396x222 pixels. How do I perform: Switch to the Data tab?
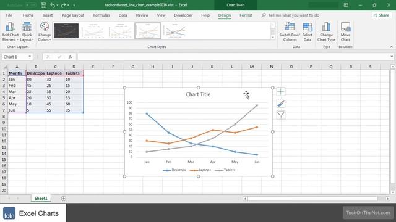point(123,15)
